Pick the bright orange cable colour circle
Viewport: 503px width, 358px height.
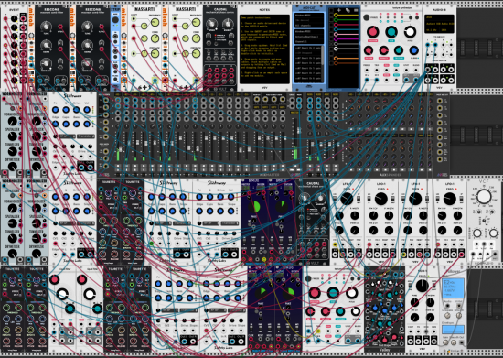(x=336, y=59)
